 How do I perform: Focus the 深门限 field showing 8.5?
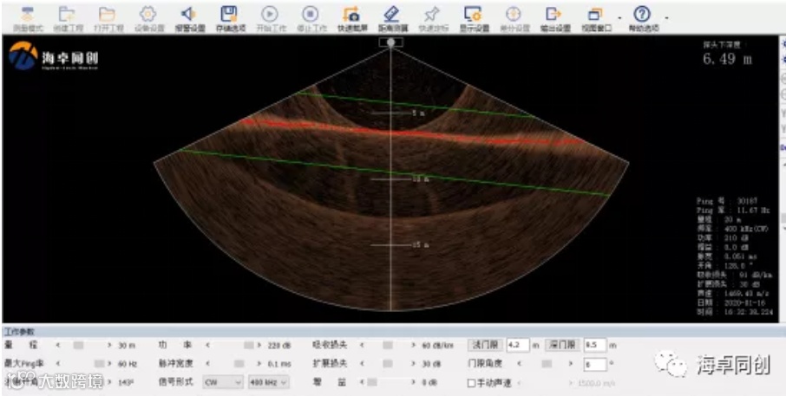tap(595, 345)
